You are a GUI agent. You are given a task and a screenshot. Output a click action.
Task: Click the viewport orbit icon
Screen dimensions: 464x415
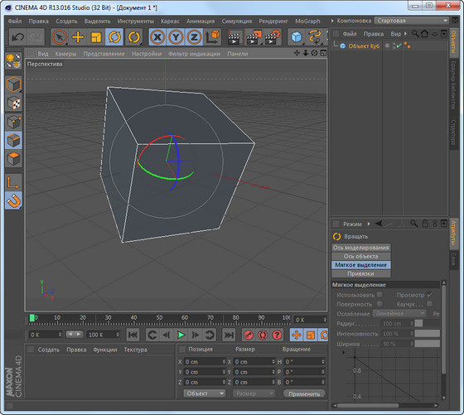coord(314,53)
